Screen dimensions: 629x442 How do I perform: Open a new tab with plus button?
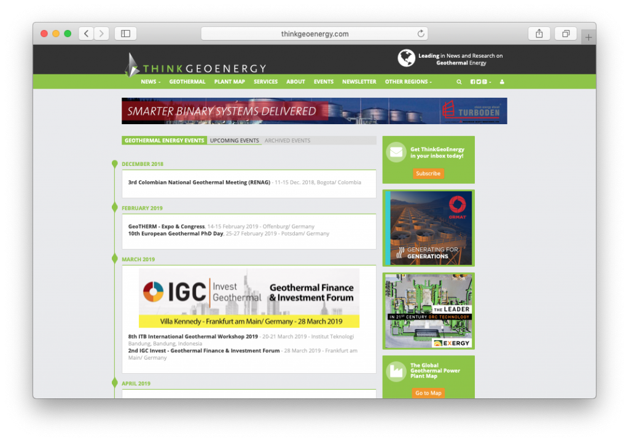coord(588,37)
